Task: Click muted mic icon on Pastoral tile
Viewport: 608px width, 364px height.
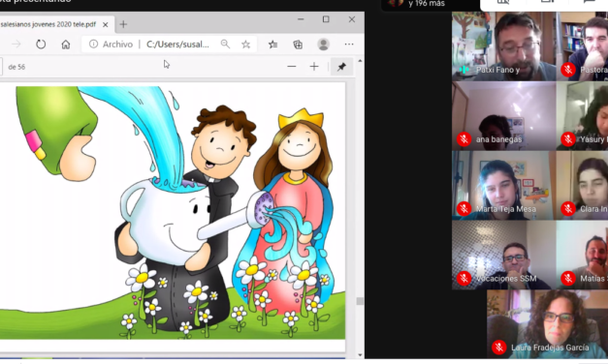Action: (x=568, y=70)
